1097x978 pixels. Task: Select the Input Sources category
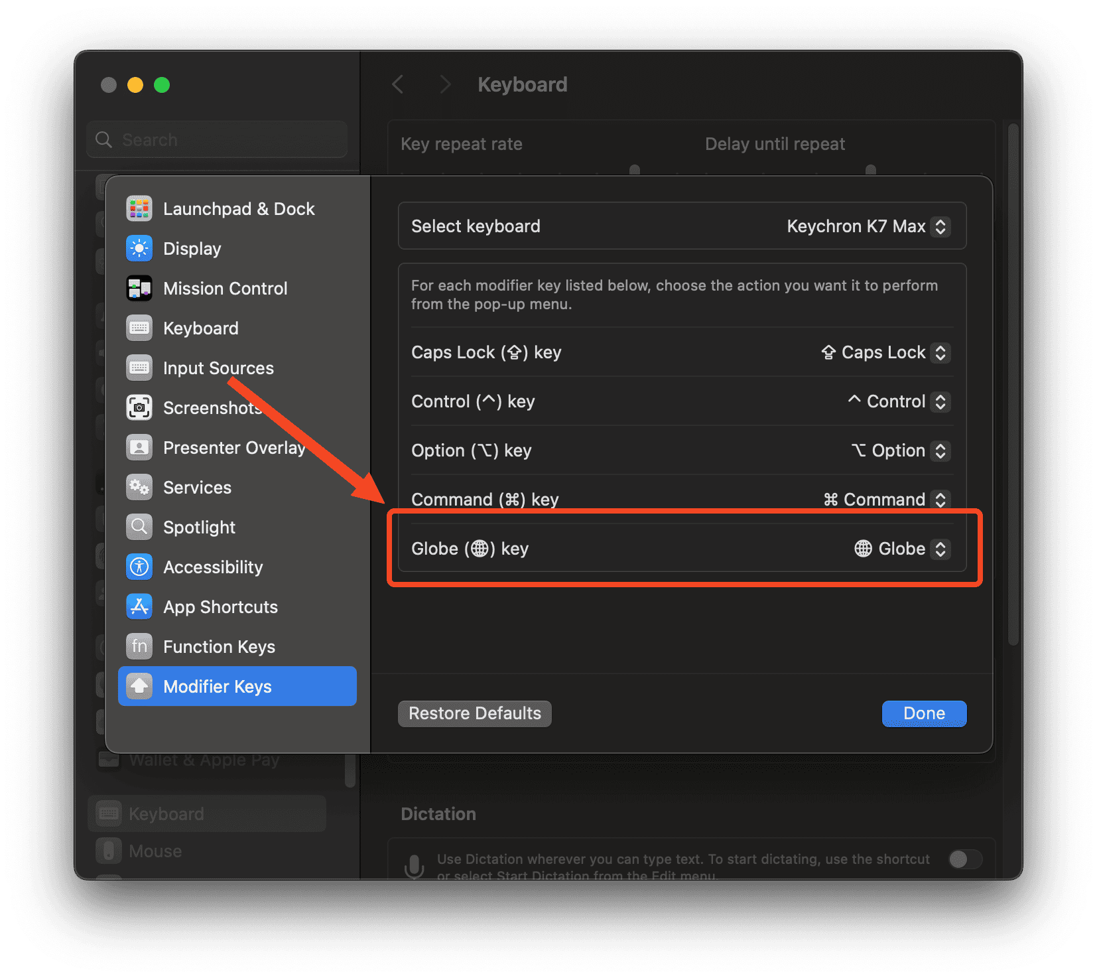click(x=237, y=368)
